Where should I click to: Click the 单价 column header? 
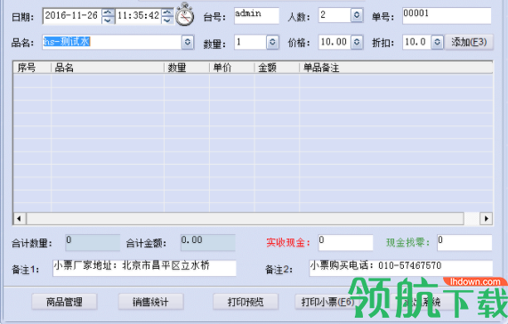[232, 68]
